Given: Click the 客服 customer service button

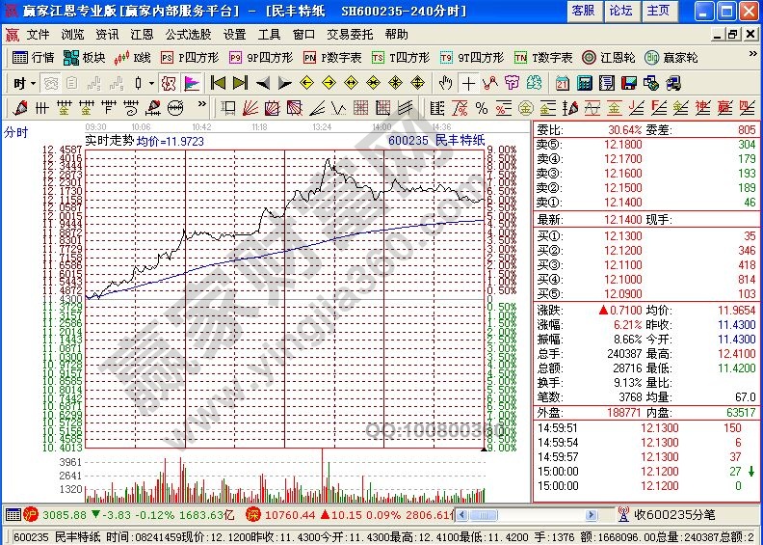Looking at the screenshot, I should pyautogui.click(x=583, y=11).
